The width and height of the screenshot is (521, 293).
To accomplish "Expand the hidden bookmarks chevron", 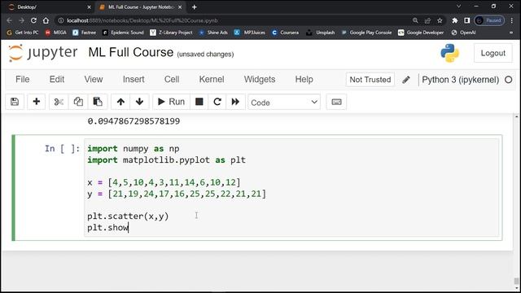I will (x=511, y=33).
